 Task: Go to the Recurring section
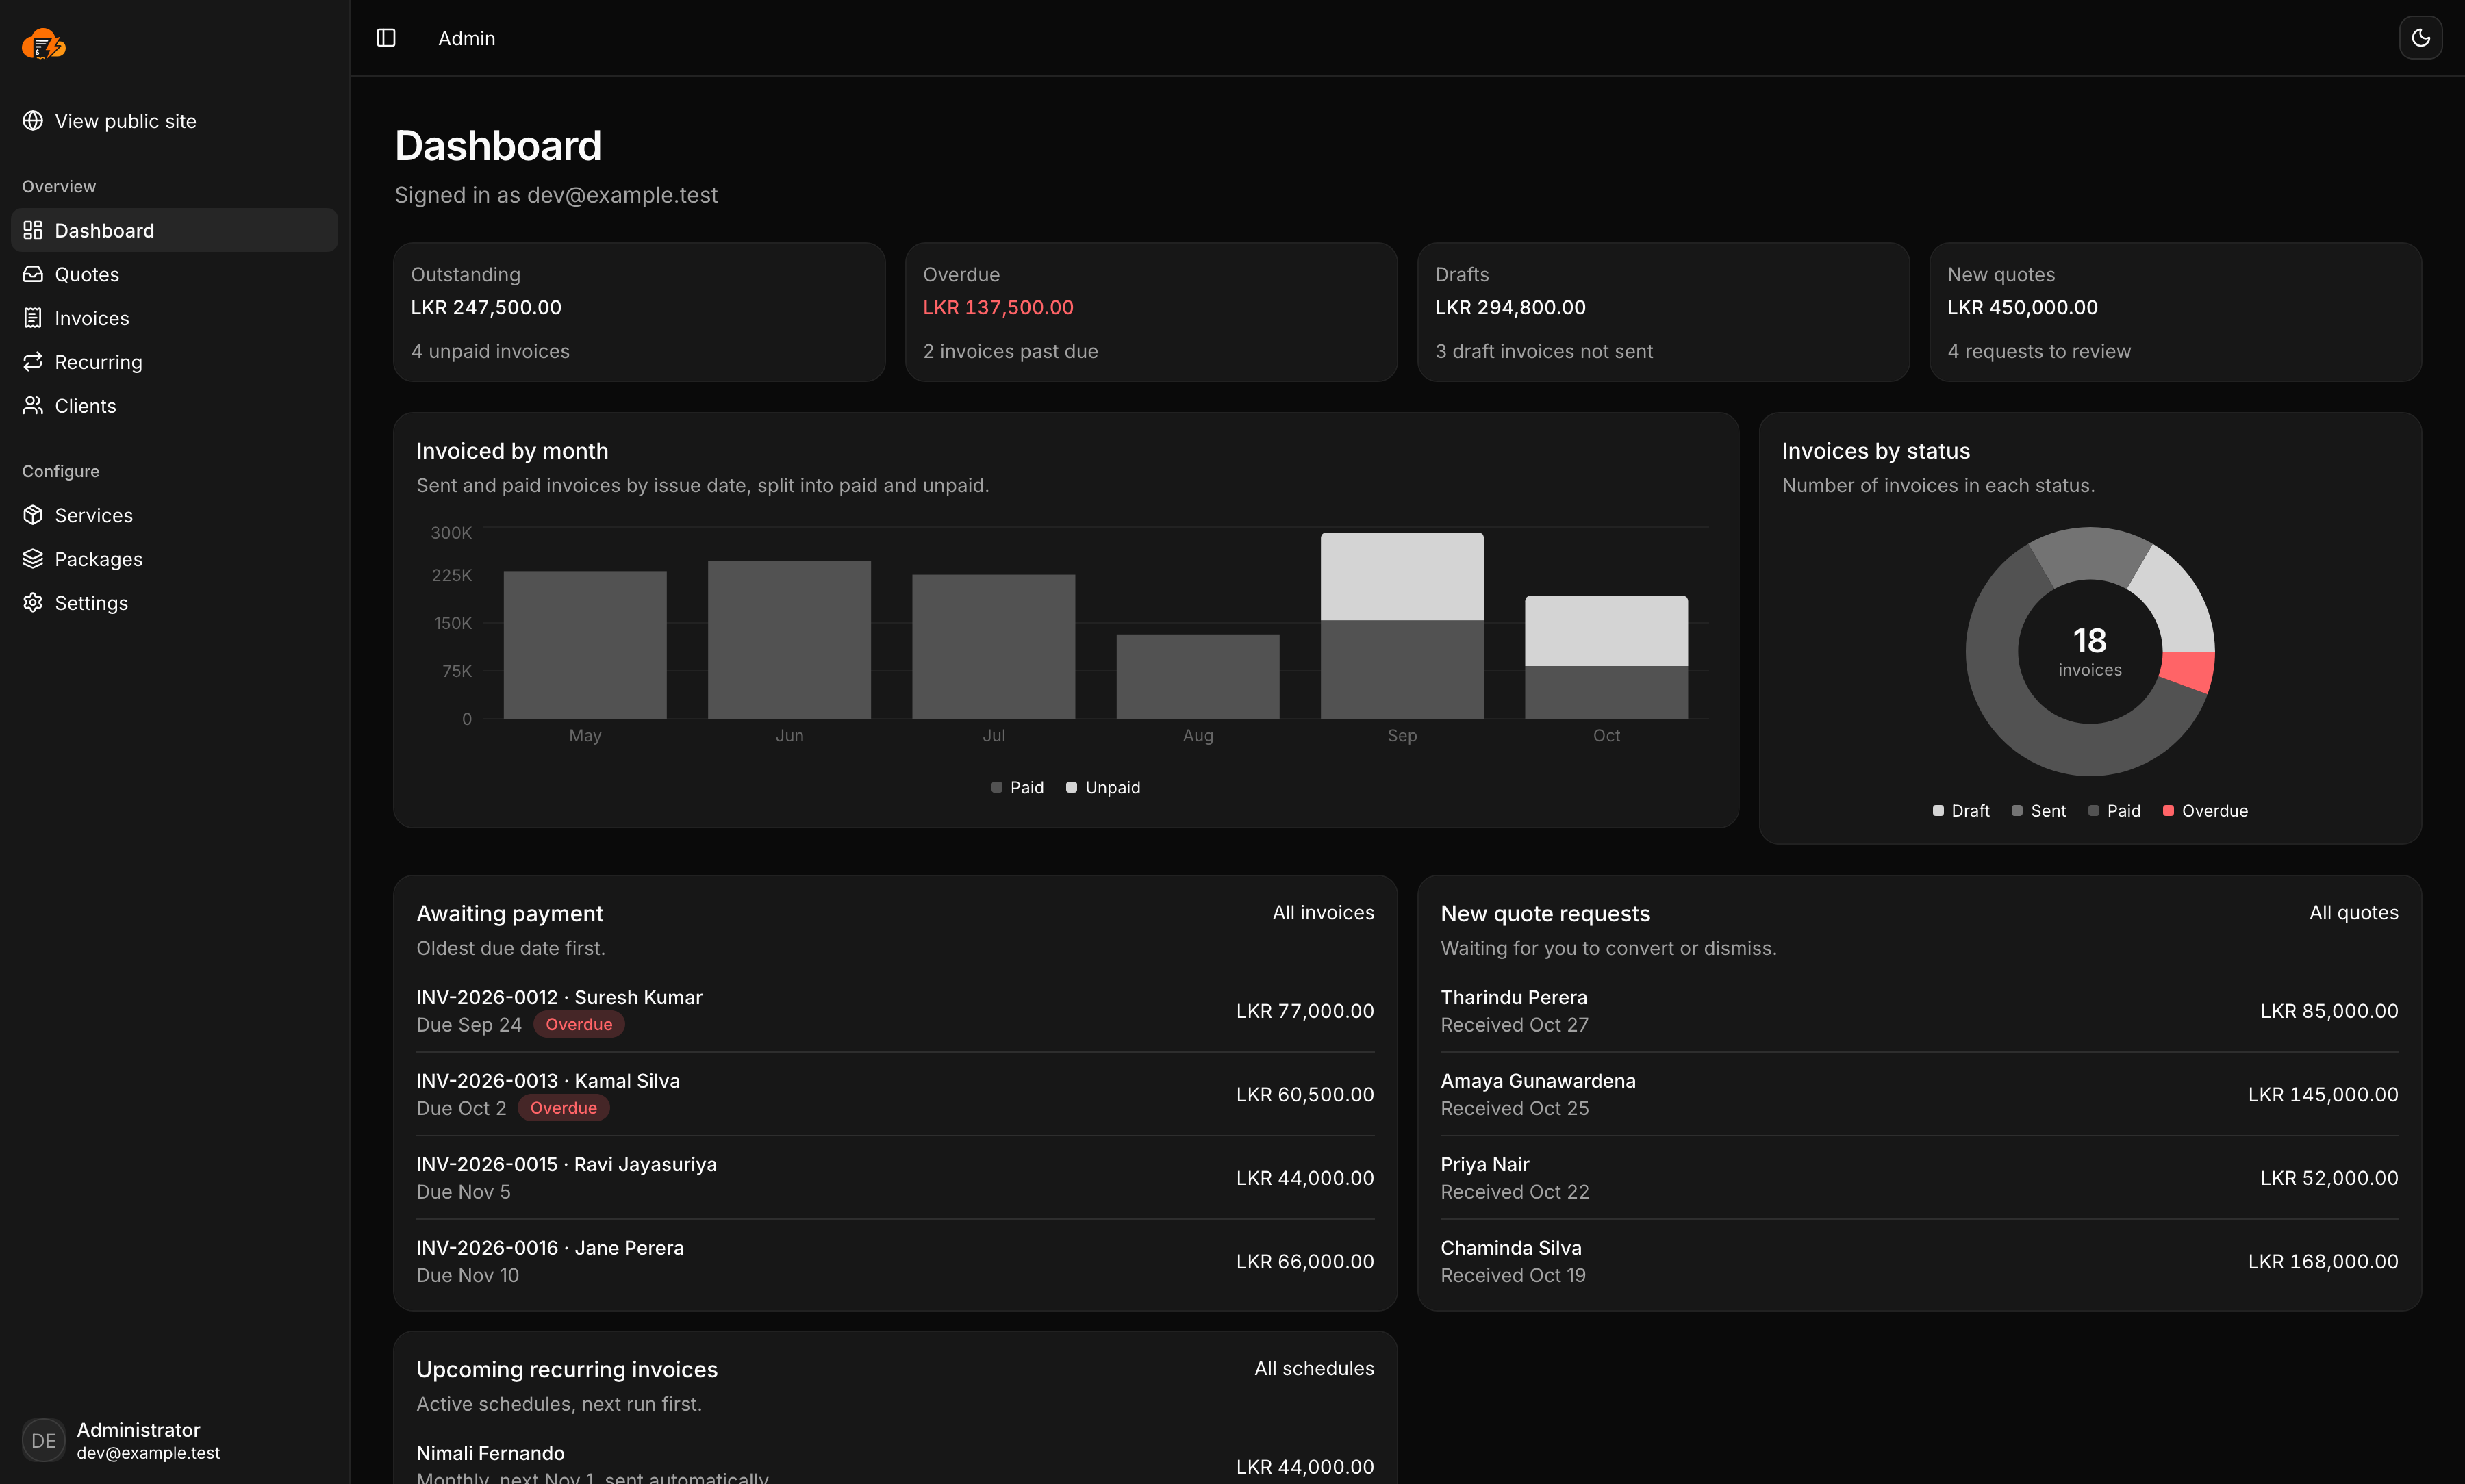pos(174,362)
